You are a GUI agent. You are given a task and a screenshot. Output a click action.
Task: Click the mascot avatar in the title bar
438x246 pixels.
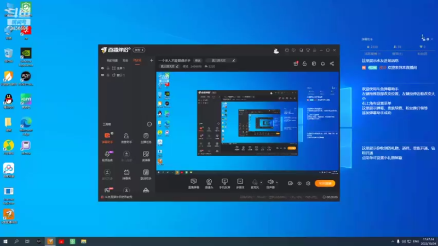tap(276, 50)
